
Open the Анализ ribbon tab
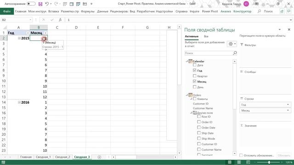click(x=226, y=11)
